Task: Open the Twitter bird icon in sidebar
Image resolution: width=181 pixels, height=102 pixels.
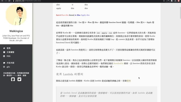Action: point(19,79)
